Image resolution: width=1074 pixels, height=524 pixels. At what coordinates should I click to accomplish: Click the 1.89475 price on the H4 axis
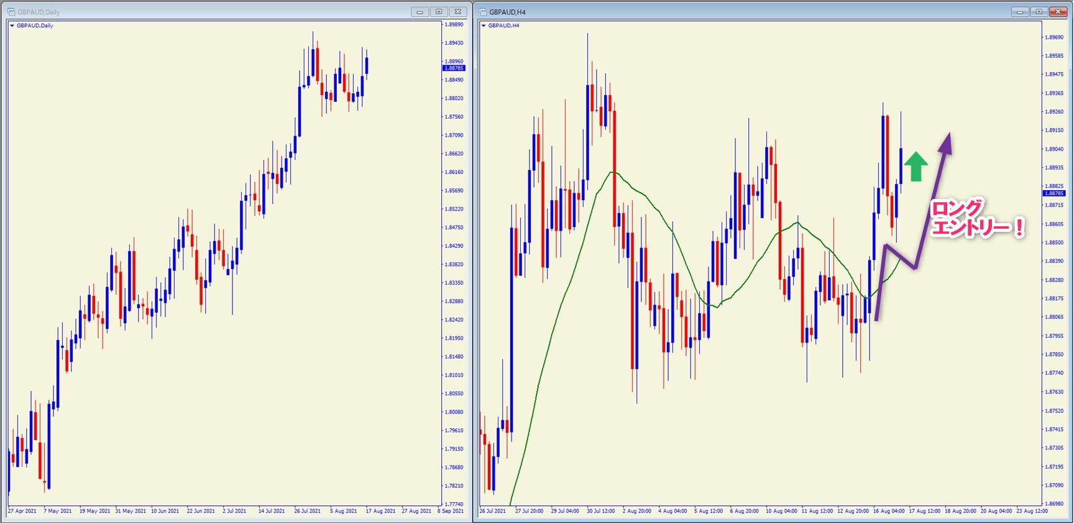pos(1055,75)
